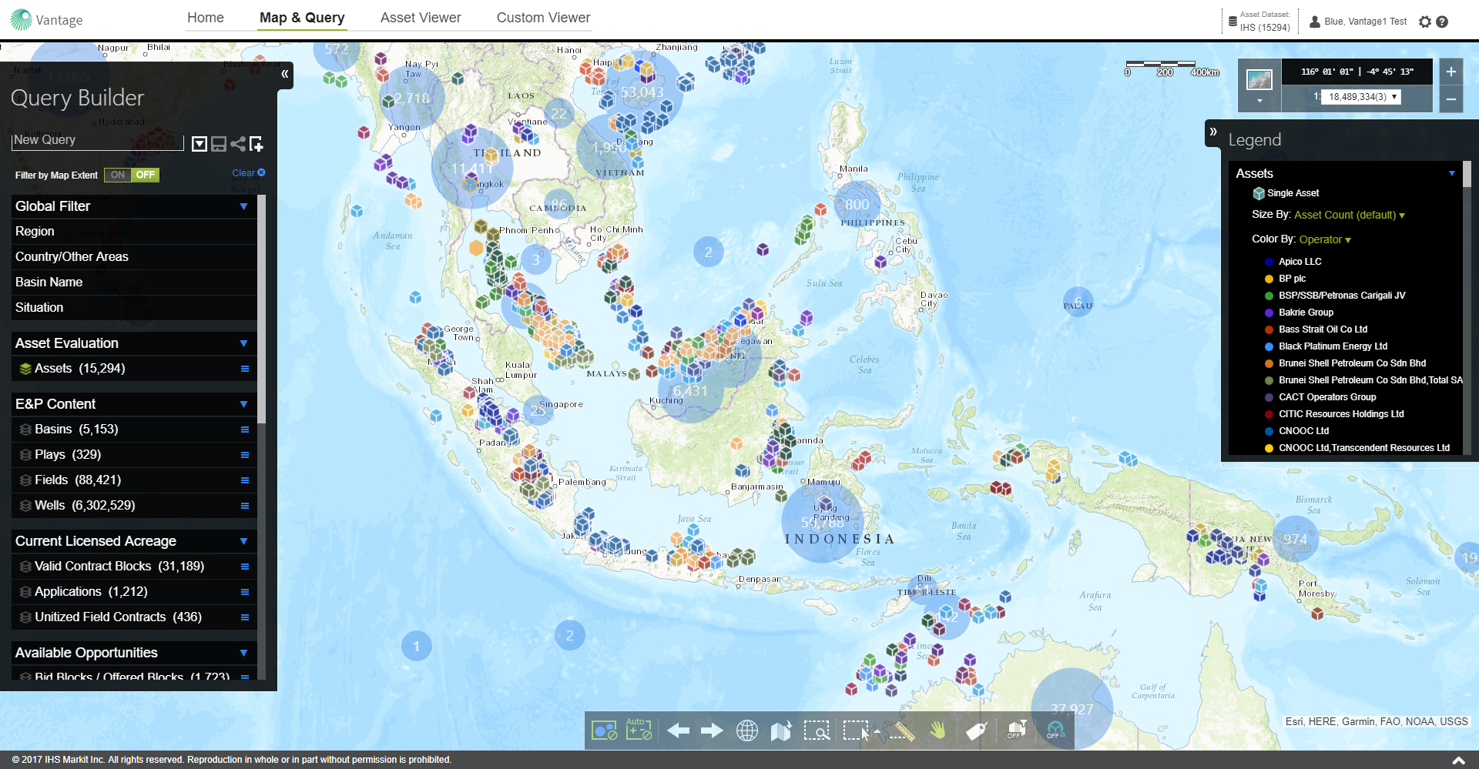Open the Custom Viewer tab
Image resolution: width=1479 pixels, height=769 pixels.
point(543,18)
